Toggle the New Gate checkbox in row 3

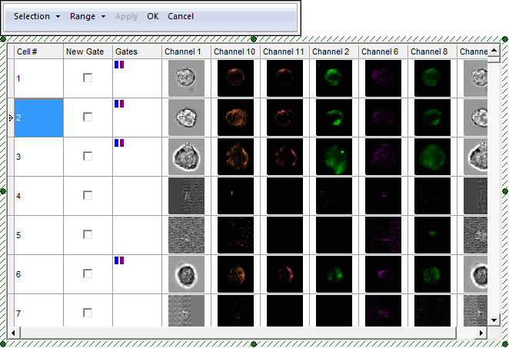tap(88, 156)
